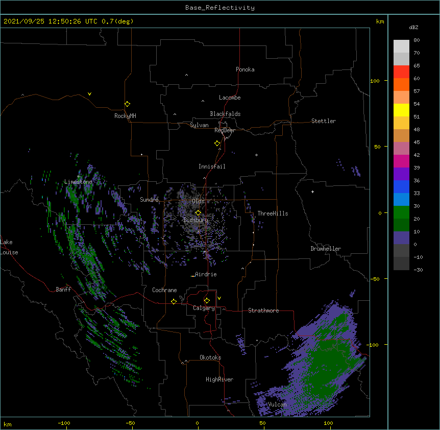Click the 100 tick on right axis
Screen dimensions: 440x430
pyautogui.click(x=375, y=81)
